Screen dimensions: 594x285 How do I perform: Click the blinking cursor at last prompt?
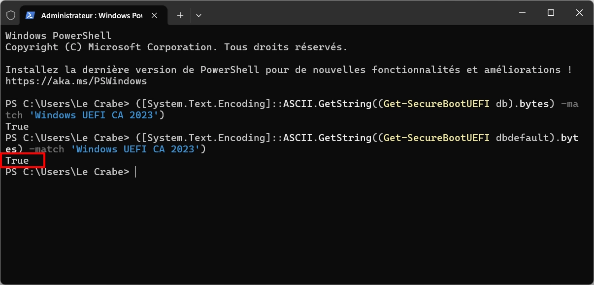pyautogui.click(x=135, y=172)
